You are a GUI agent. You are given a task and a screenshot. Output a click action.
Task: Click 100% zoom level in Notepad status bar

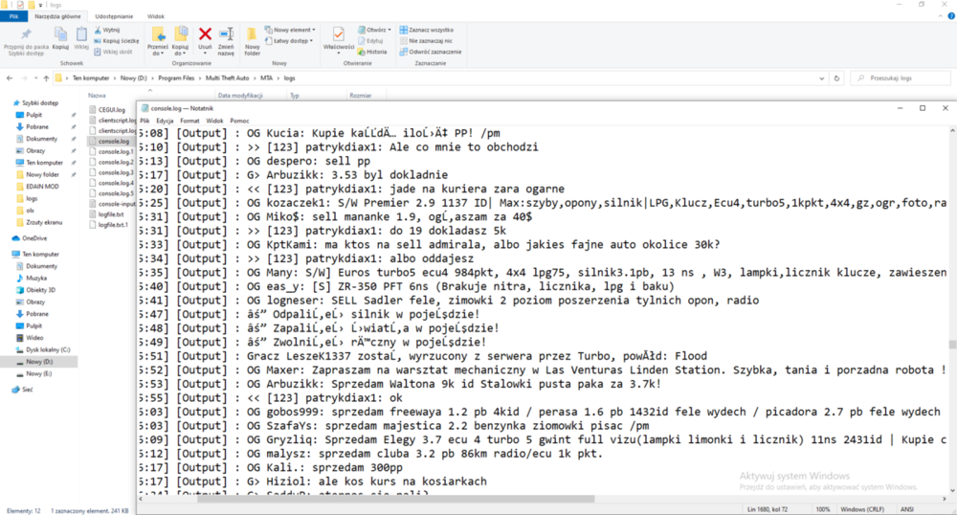click(823, 509)
